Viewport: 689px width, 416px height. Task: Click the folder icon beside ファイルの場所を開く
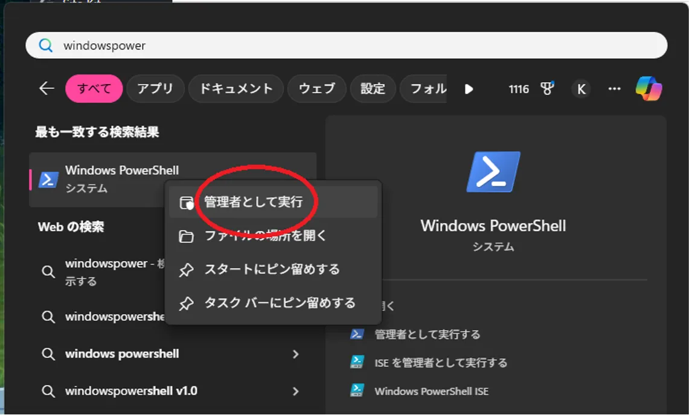(187, 236)
